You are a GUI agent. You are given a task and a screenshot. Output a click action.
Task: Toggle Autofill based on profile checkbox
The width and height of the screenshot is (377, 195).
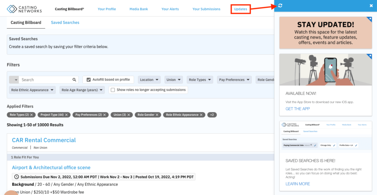click(88, 80)
